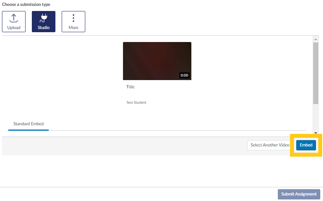Click the Submit Assignment button

click(299, 194)
